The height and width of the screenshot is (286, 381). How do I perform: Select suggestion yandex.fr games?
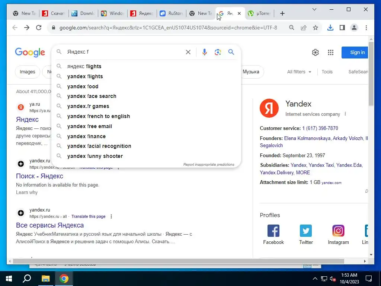pos(146,106)
